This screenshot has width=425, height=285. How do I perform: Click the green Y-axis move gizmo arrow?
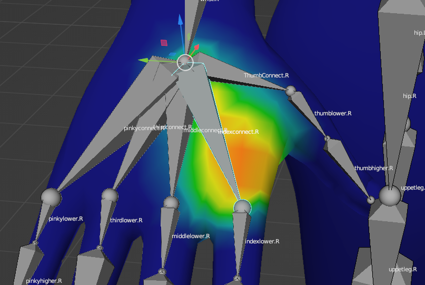coord(144,61)
